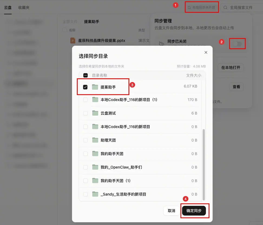Click the 提案助手 folder icon
This screenshot has width=263, height=225.
click(x=95, y=87)
